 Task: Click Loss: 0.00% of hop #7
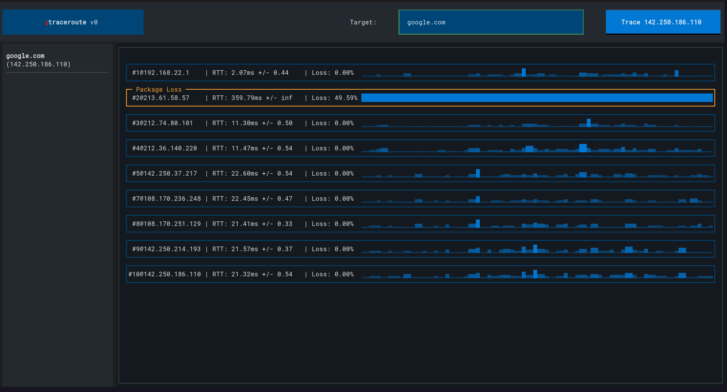click(333, 198)
